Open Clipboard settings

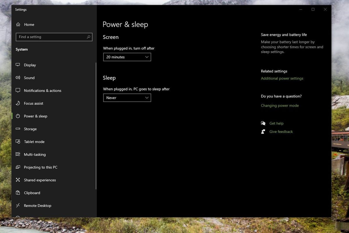point(32,193)
